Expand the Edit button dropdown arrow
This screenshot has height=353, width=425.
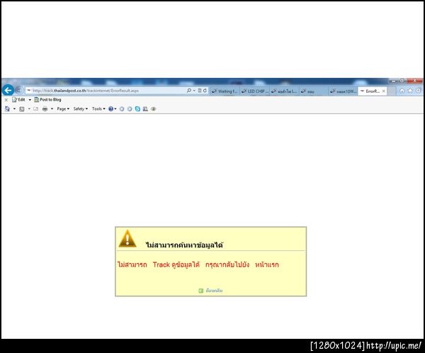(30, 100)
